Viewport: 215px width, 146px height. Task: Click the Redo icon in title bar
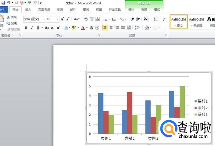(x=17, y=3)
